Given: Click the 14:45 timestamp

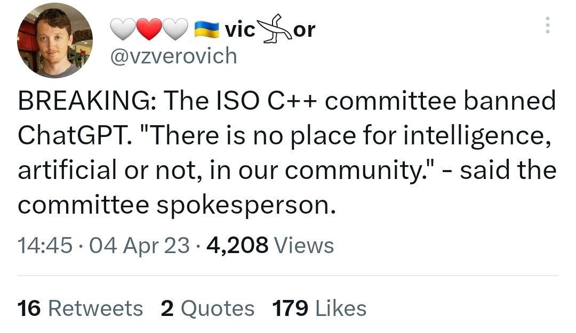Looking at the screenshot, I should point(45,246).
